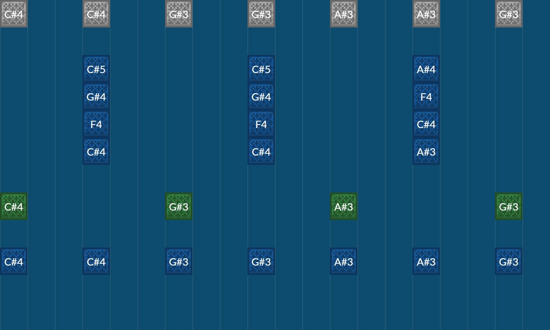Select C#5 note in the first chord stack
The height and width of the screenshot is (330, 550).
96,69
